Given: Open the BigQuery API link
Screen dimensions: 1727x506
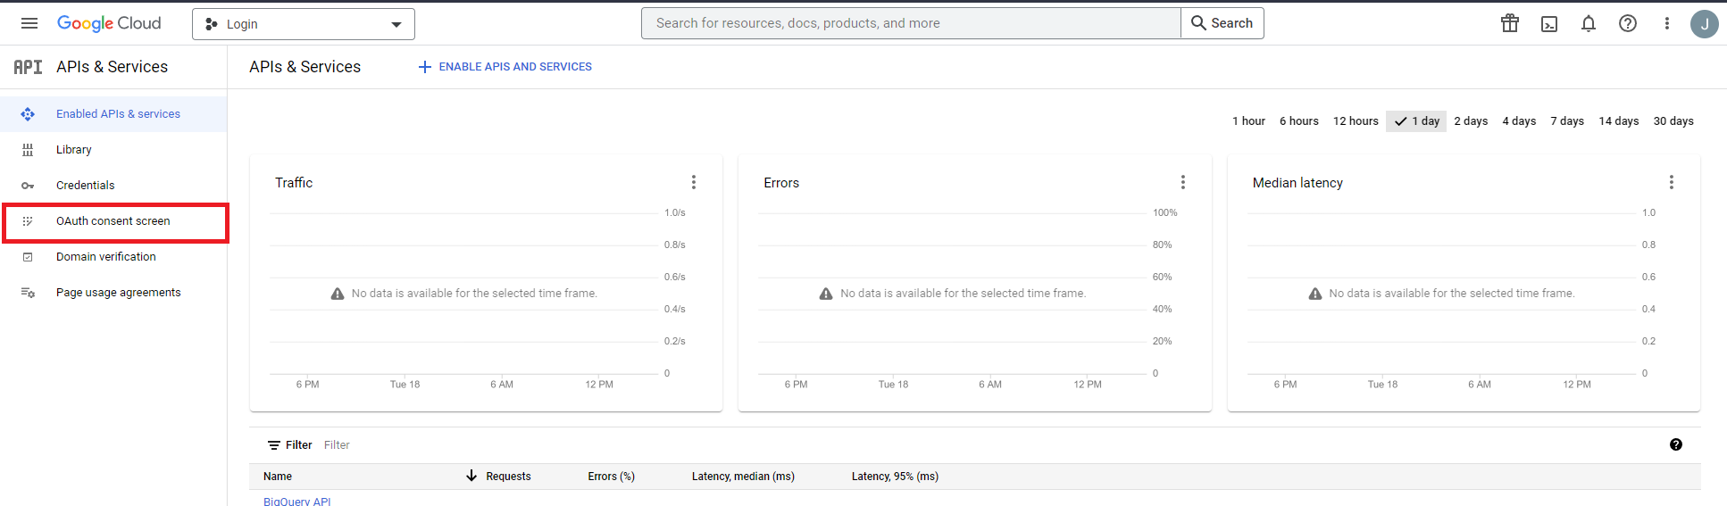Looking at the screenshot, I should click(297, 501).
